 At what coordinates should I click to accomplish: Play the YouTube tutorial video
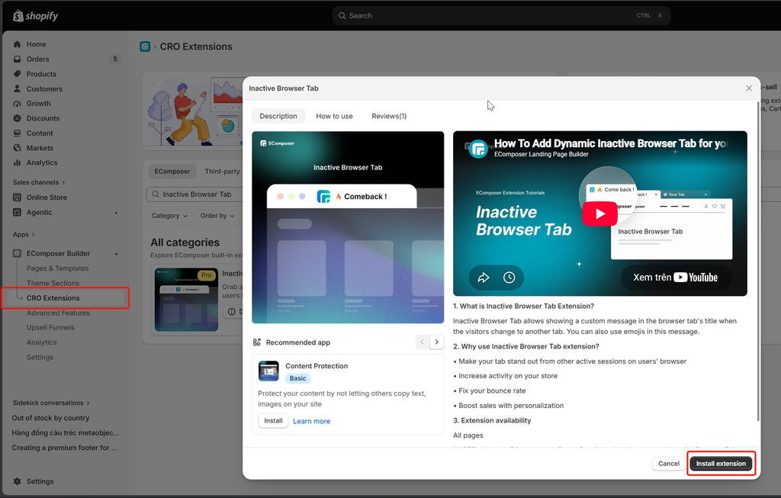(599, 214)
